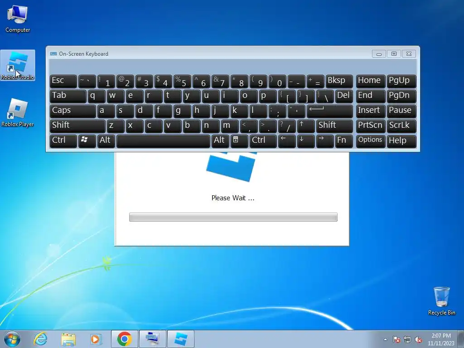Viewport: 464px width, 348px height.
Task: Show hidden tray icons arrow
Action: coord(385,339)
